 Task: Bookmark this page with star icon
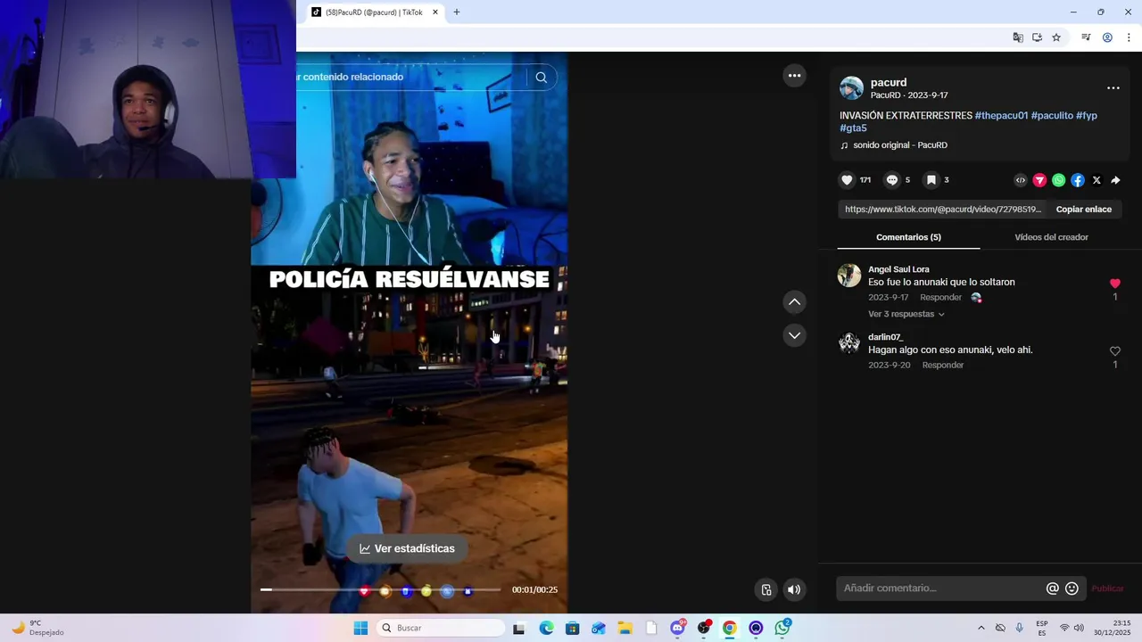pos(1056,37)
